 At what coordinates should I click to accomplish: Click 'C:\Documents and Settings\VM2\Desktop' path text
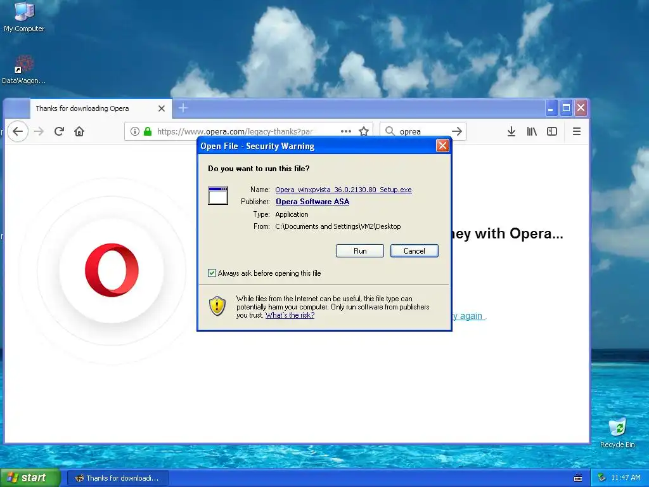(x=338, y=226)
